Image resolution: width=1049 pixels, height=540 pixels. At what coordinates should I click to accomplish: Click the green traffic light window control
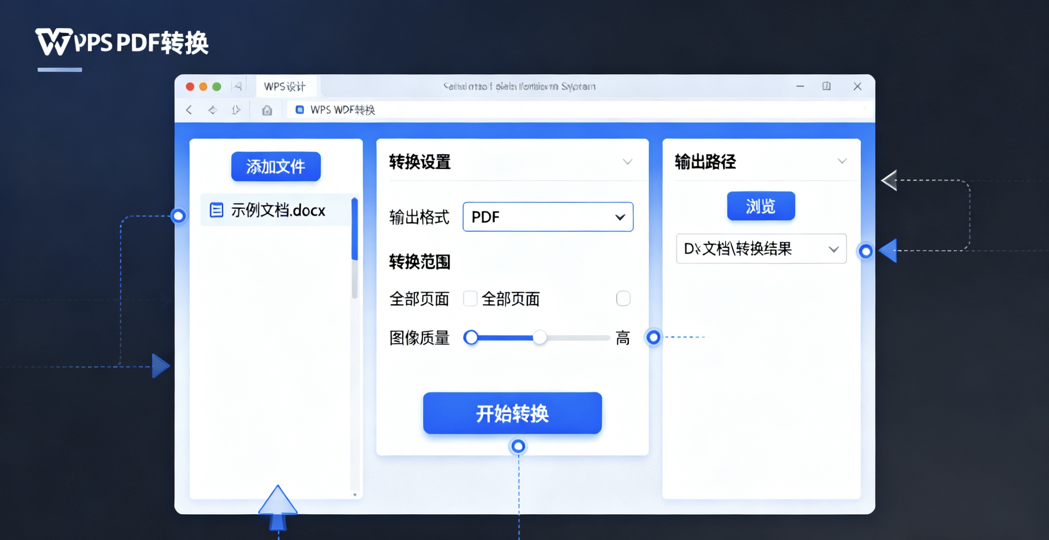[217, 86]
